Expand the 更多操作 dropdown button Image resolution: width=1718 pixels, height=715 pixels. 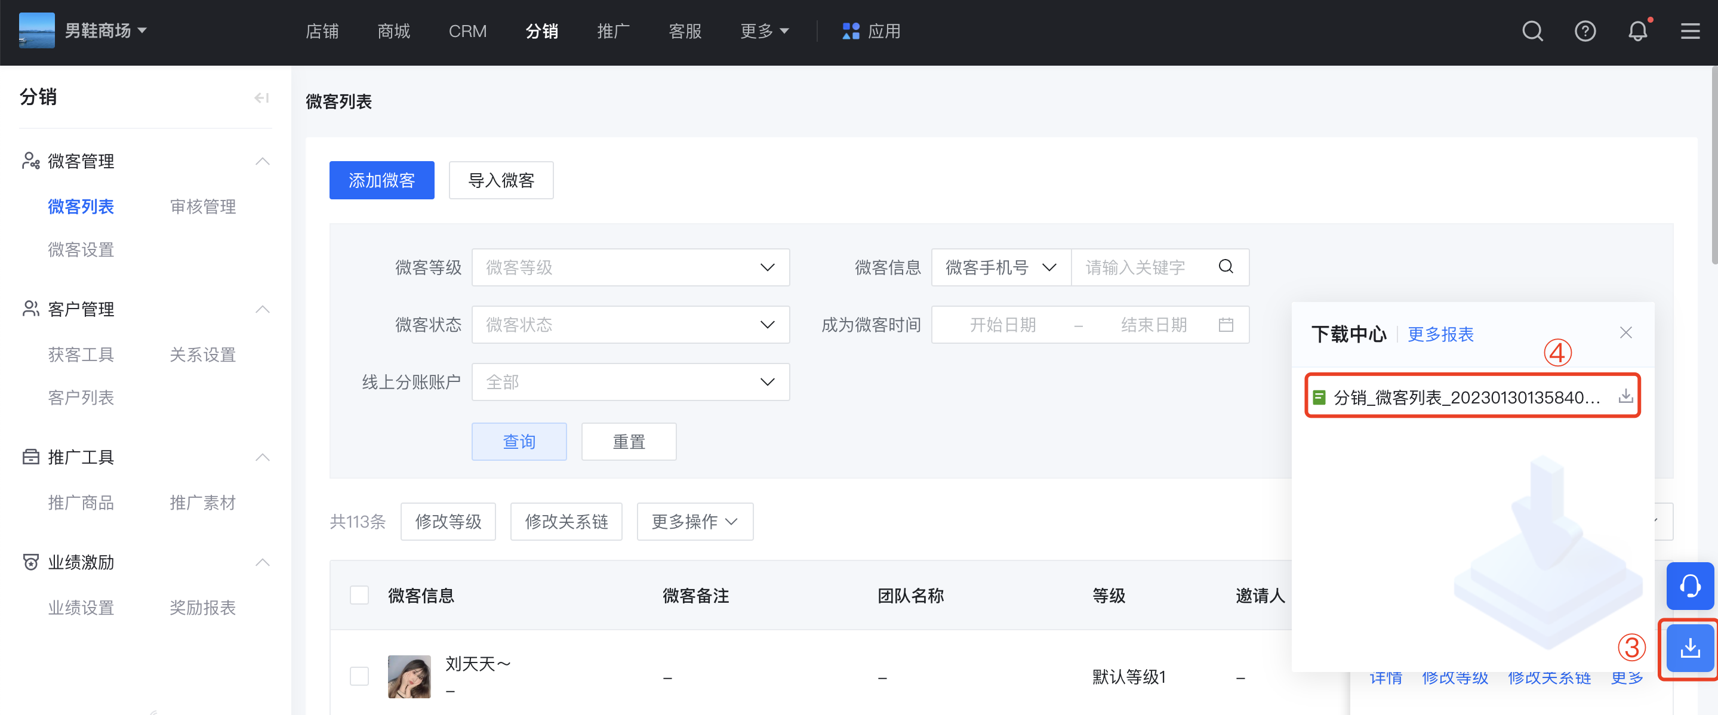pos(694,522)
